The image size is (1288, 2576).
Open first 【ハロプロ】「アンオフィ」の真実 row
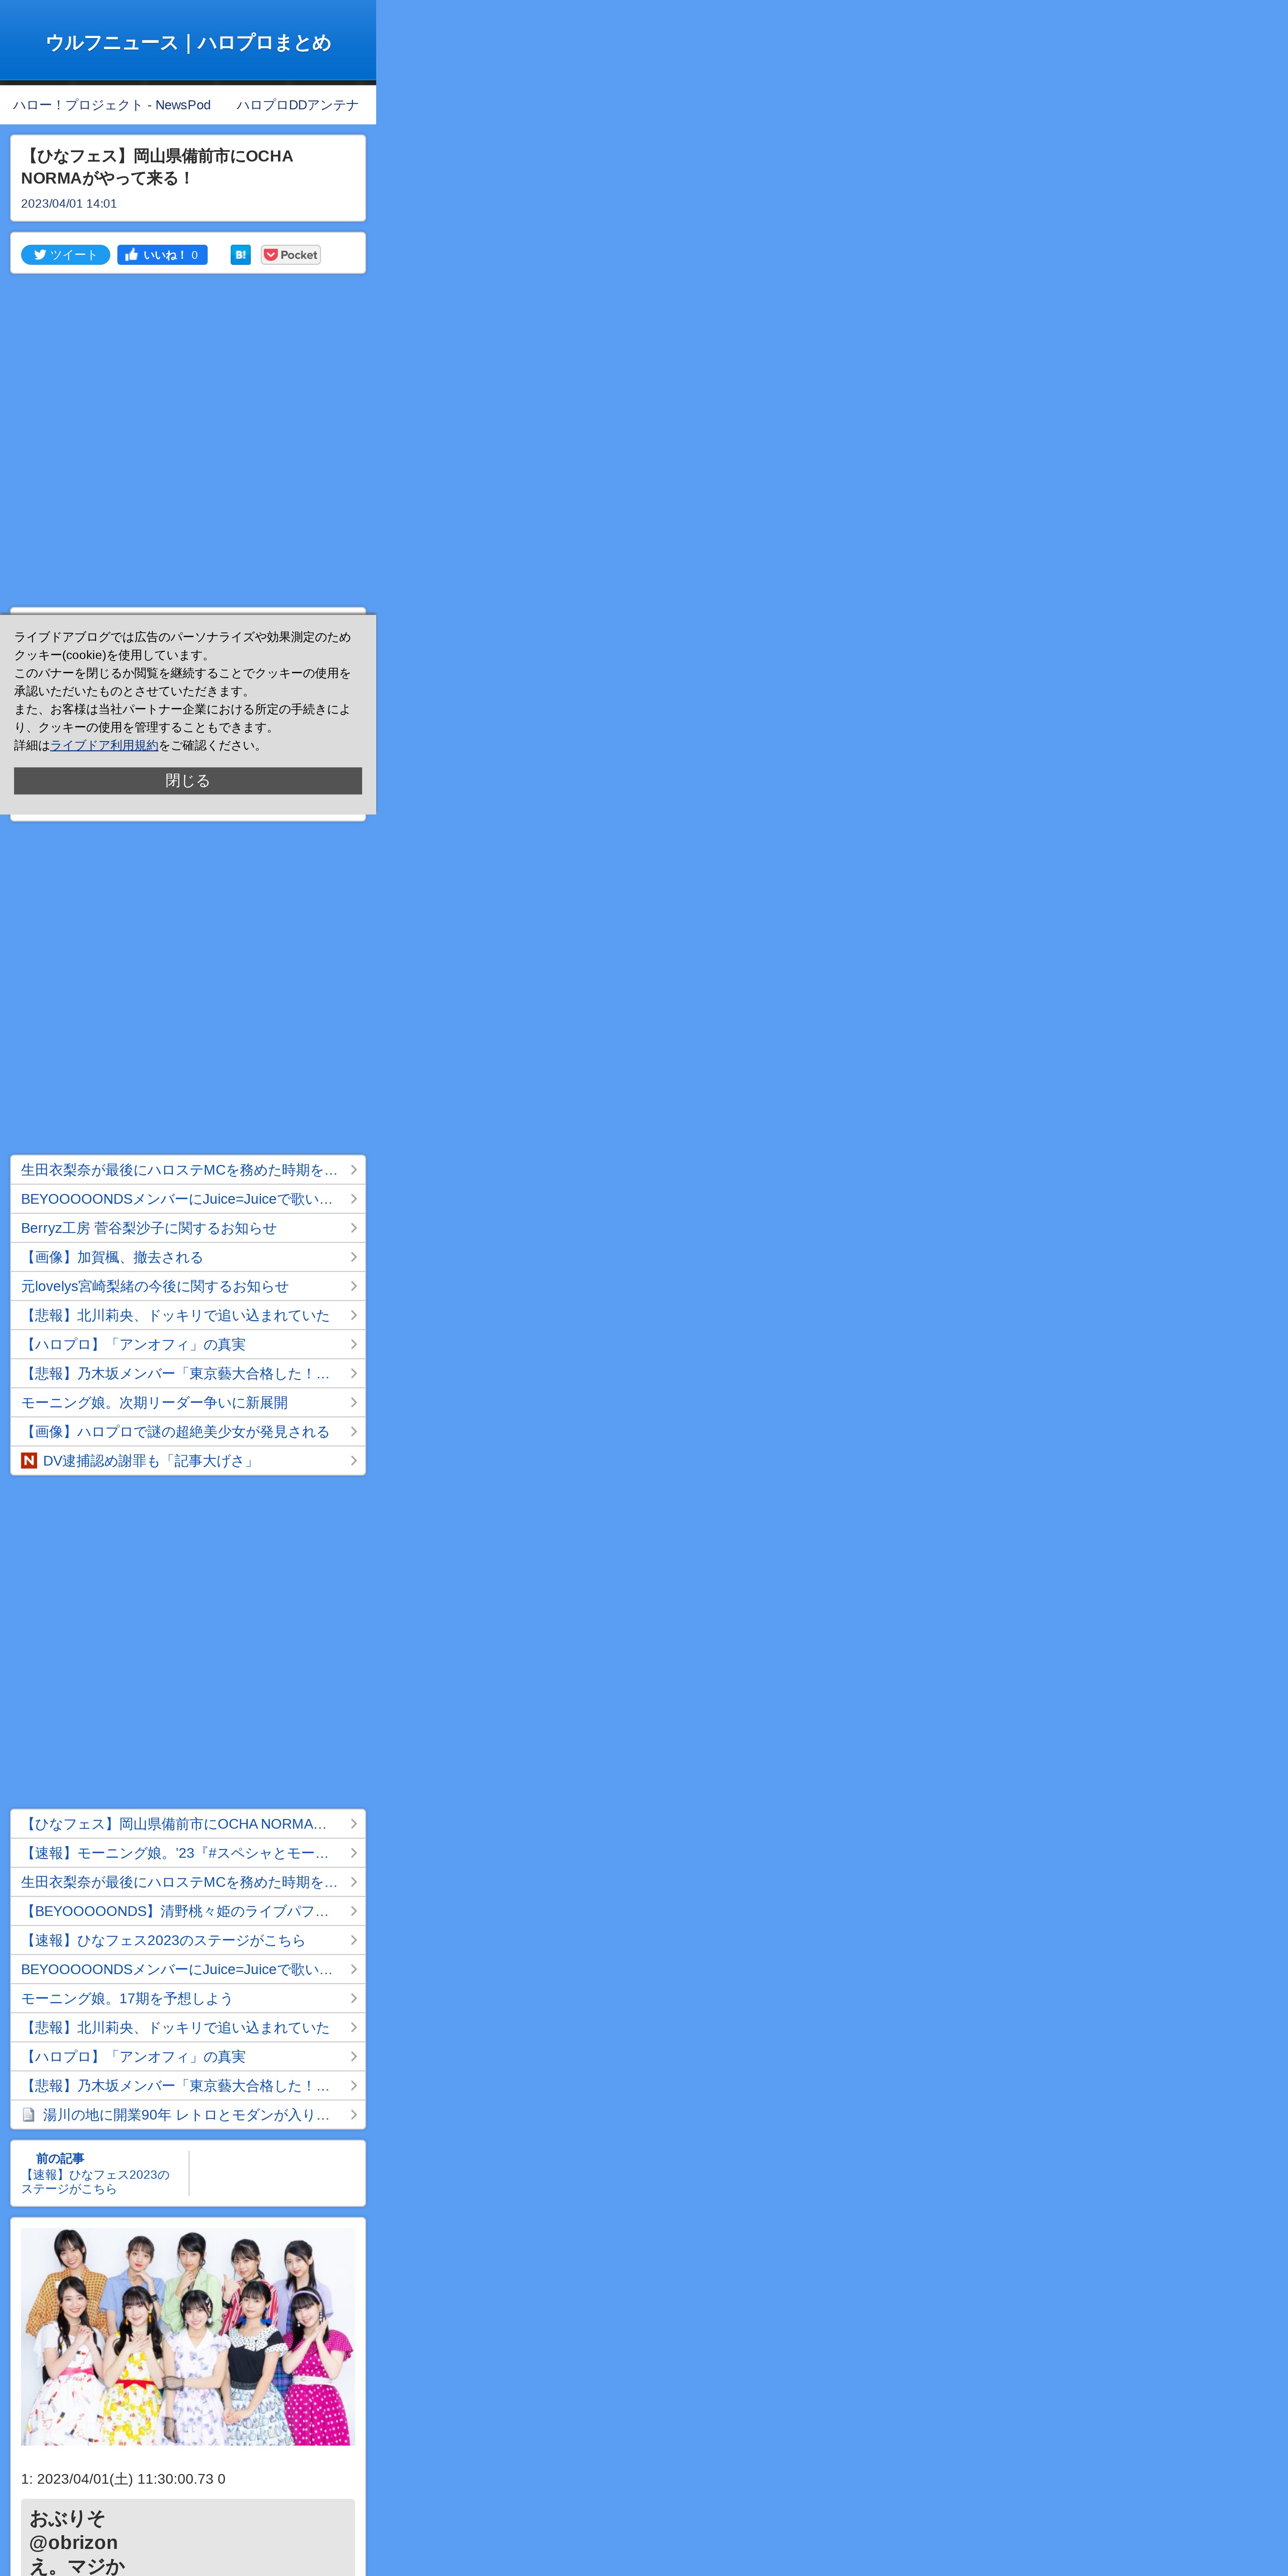pyautogui.click(x=188, y=1344)
